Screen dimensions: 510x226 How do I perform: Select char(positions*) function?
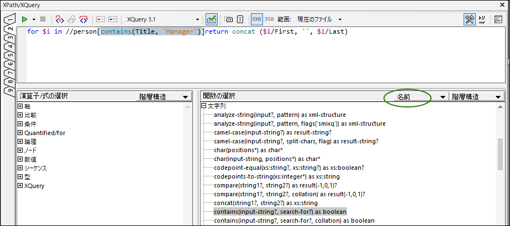click(x=248, y=150)
